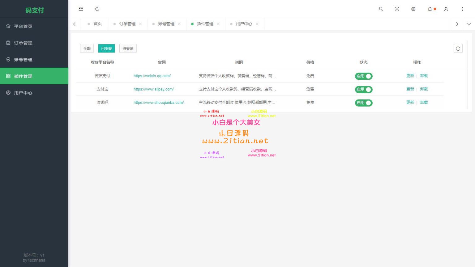Close the 插件管理 tab
This screenshot has width=475, height=267.
tap(218, 24)
